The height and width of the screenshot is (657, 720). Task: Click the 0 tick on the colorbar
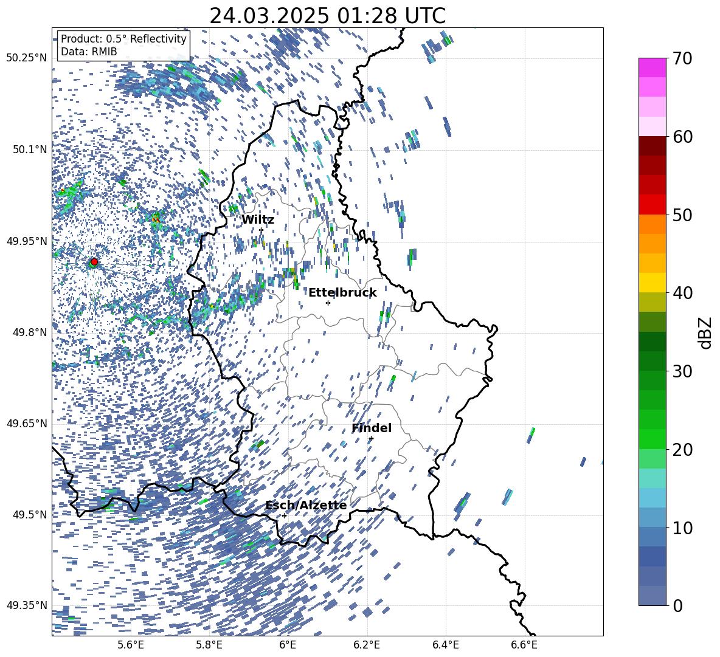[x=677, y=605]
